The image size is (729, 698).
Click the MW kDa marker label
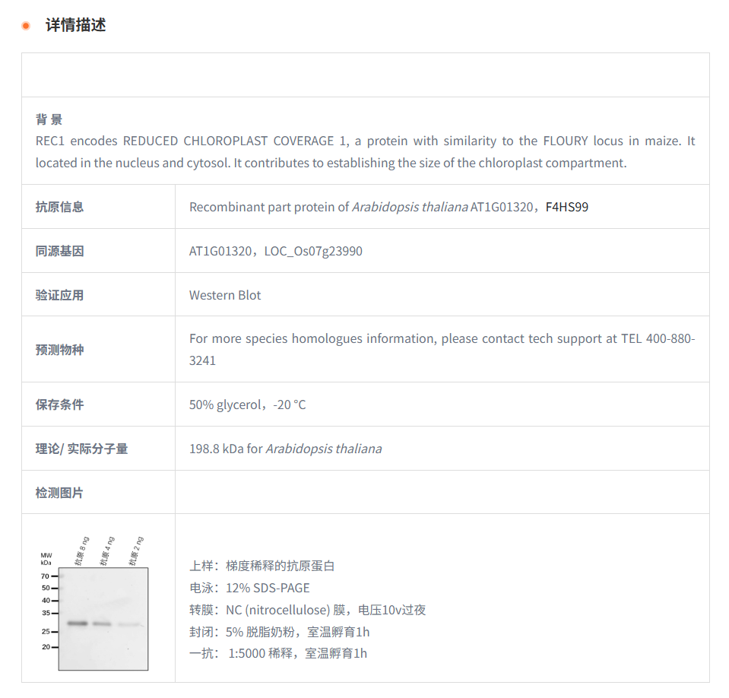pyautogui.click(x=46, y=559)
